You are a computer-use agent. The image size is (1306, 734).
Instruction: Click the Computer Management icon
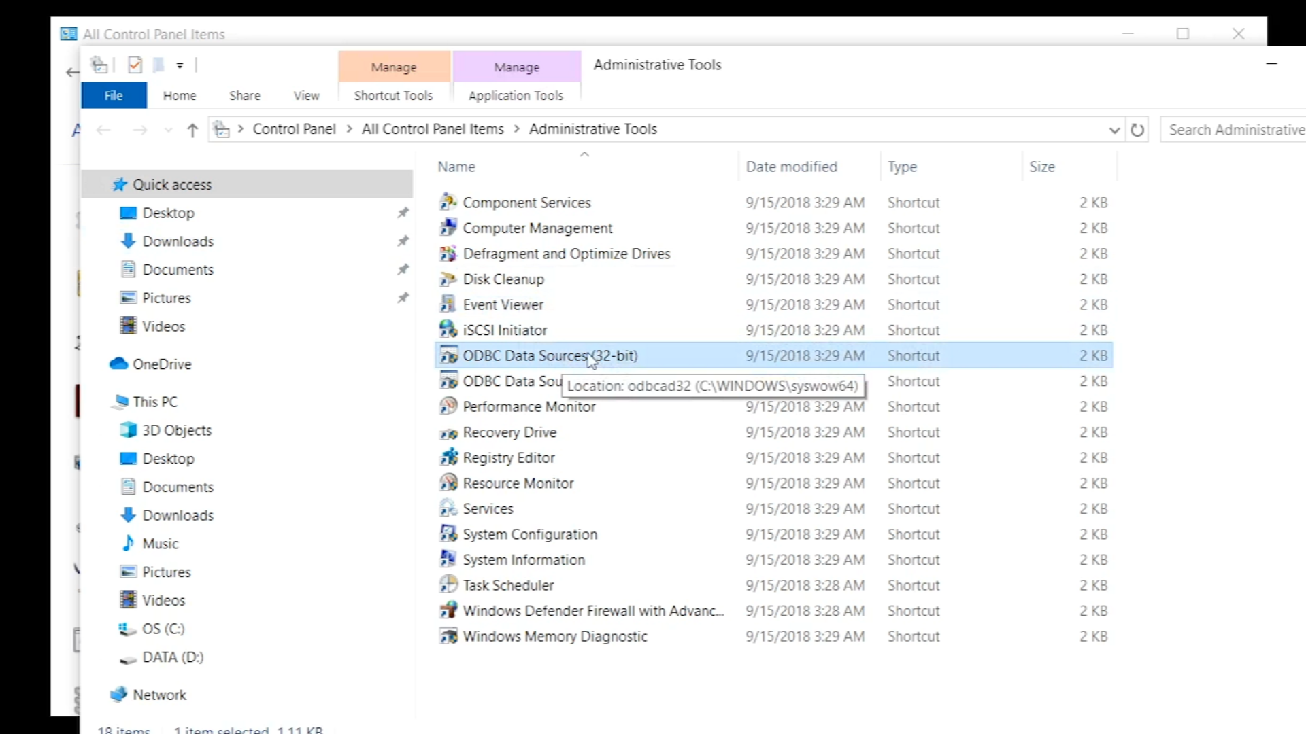click(x=448, y=228)
